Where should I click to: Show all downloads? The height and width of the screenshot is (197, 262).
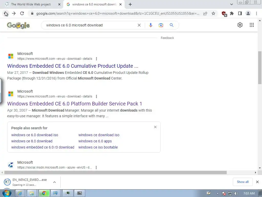(x=243, y=182)
